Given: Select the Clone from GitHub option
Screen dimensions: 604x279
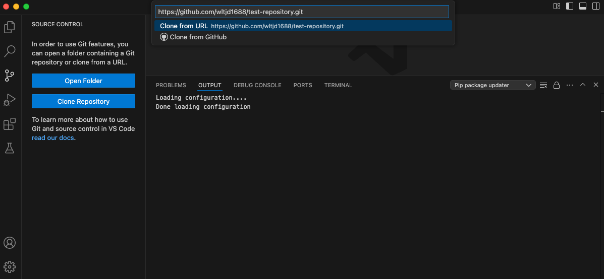Looking at the screenshot, I should point(303,37).
